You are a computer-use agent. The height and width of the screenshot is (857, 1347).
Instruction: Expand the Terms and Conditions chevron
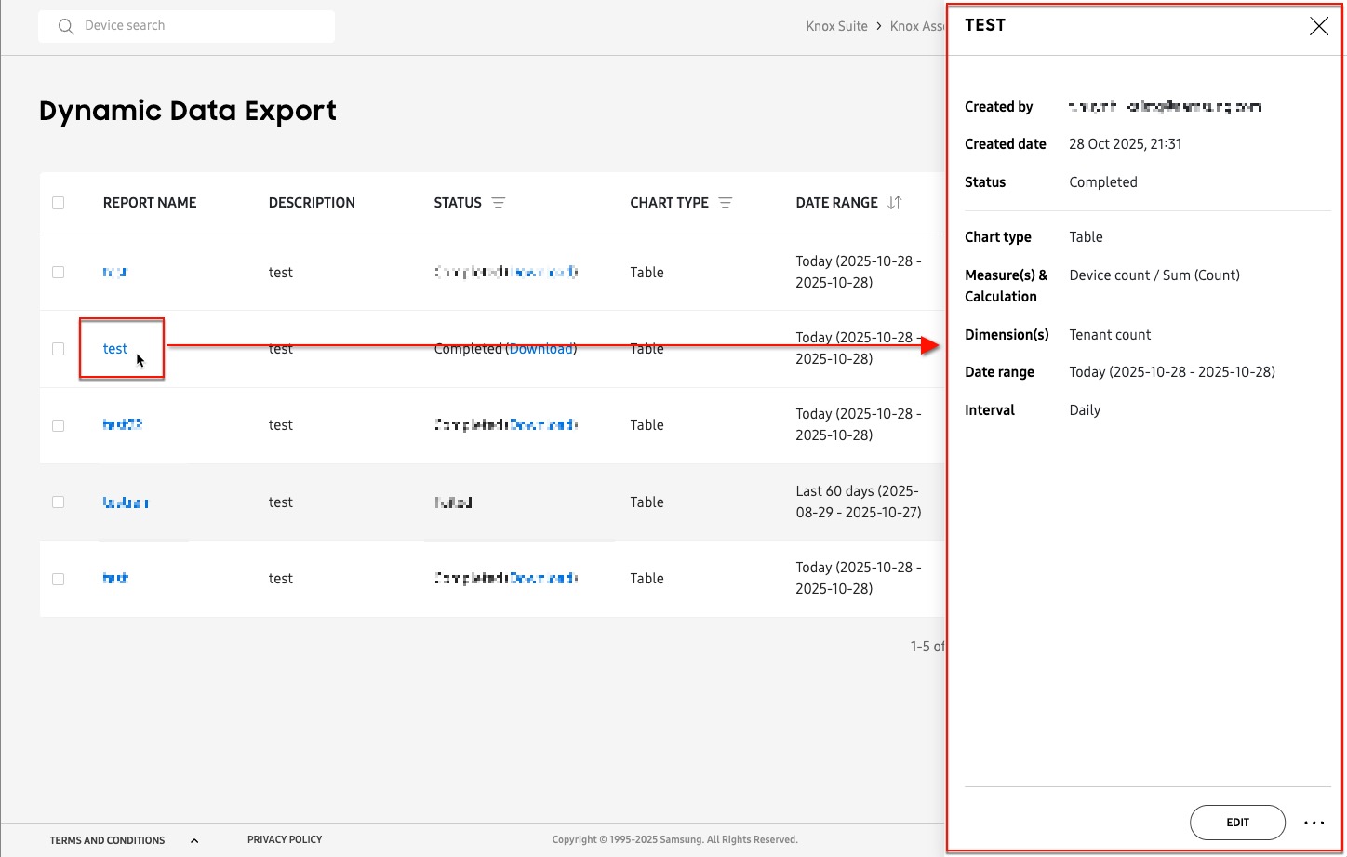[194, 840]
